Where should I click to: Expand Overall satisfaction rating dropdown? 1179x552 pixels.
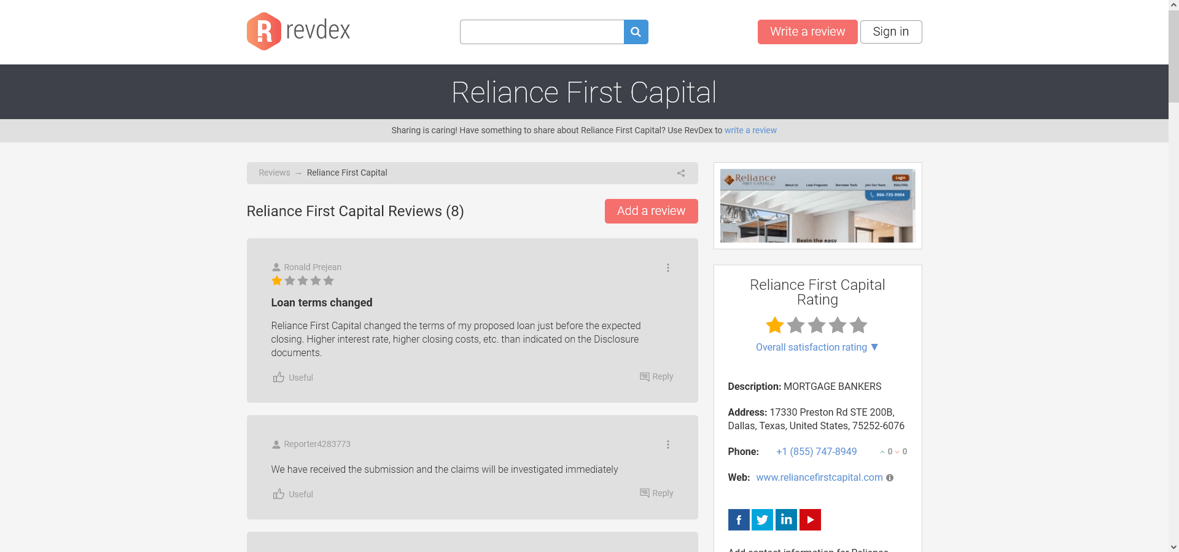tap(817, 347)
